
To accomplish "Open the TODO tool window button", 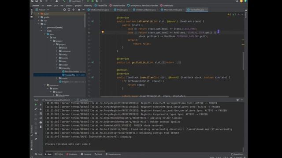I will 59,154.
